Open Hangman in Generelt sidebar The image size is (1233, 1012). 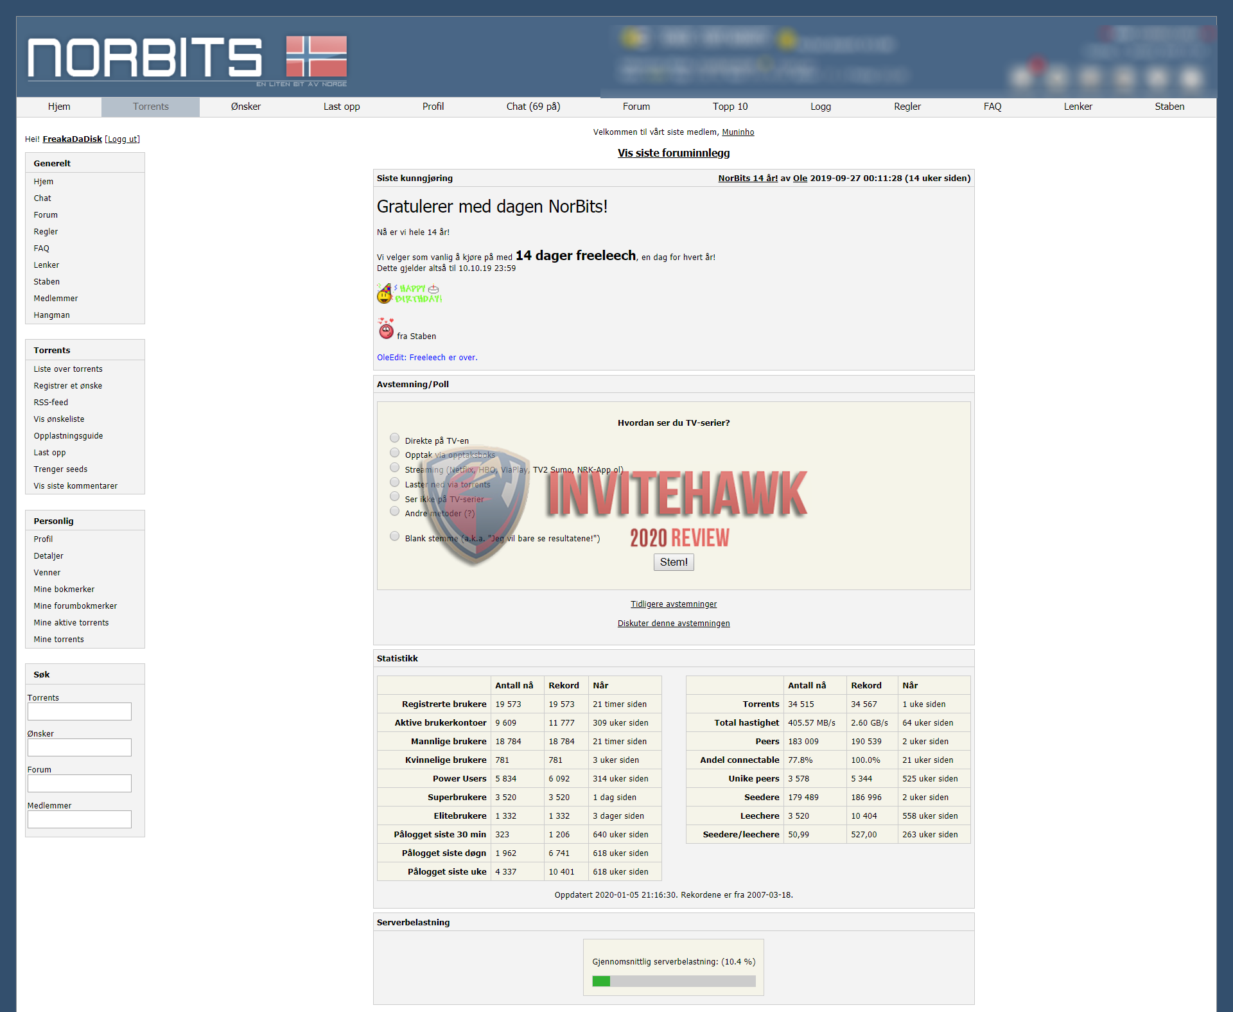click(52, 315)
